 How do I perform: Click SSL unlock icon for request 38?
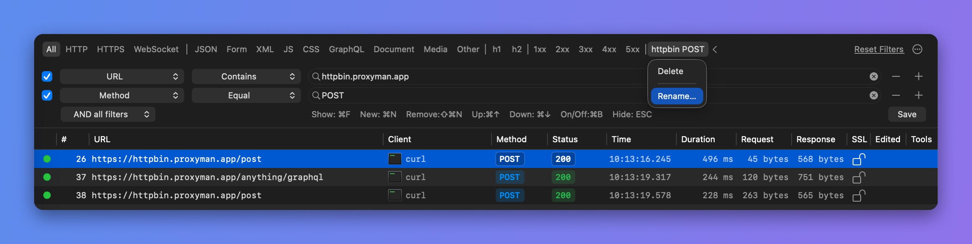pos(859,196)
